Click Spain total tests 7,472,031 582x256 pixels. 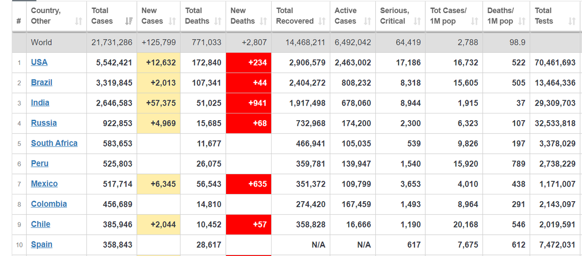557,245
